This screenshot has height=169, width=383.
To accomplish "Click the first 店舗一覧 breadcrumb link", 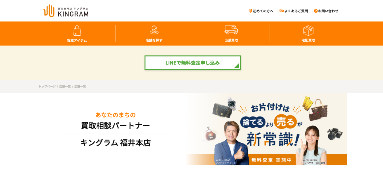I will click(65, 86).
